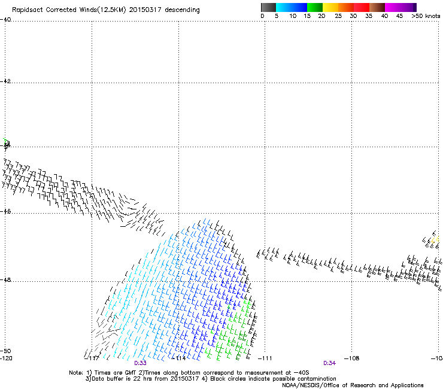443x389 pixels.
Task: Click the legend label '25'
Action: coord(338,16)
